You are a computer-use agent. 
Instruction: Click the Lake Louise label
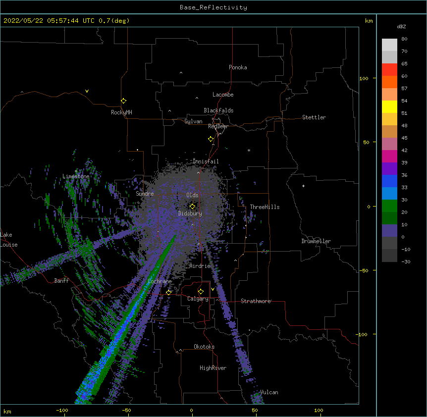(x=9, y=240)
